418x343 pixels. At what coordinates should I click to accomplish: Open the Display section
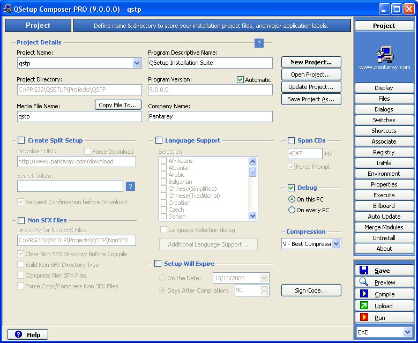pos(384,88)
